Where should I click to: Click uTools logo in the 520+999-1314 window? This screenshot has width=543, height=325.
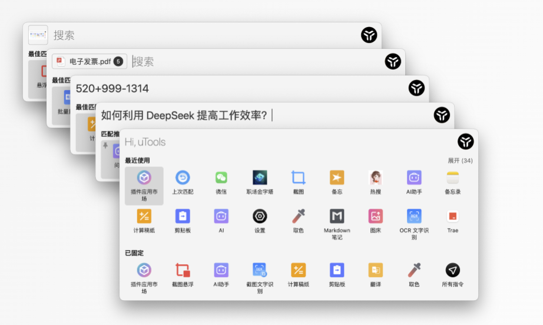point(416,88)
